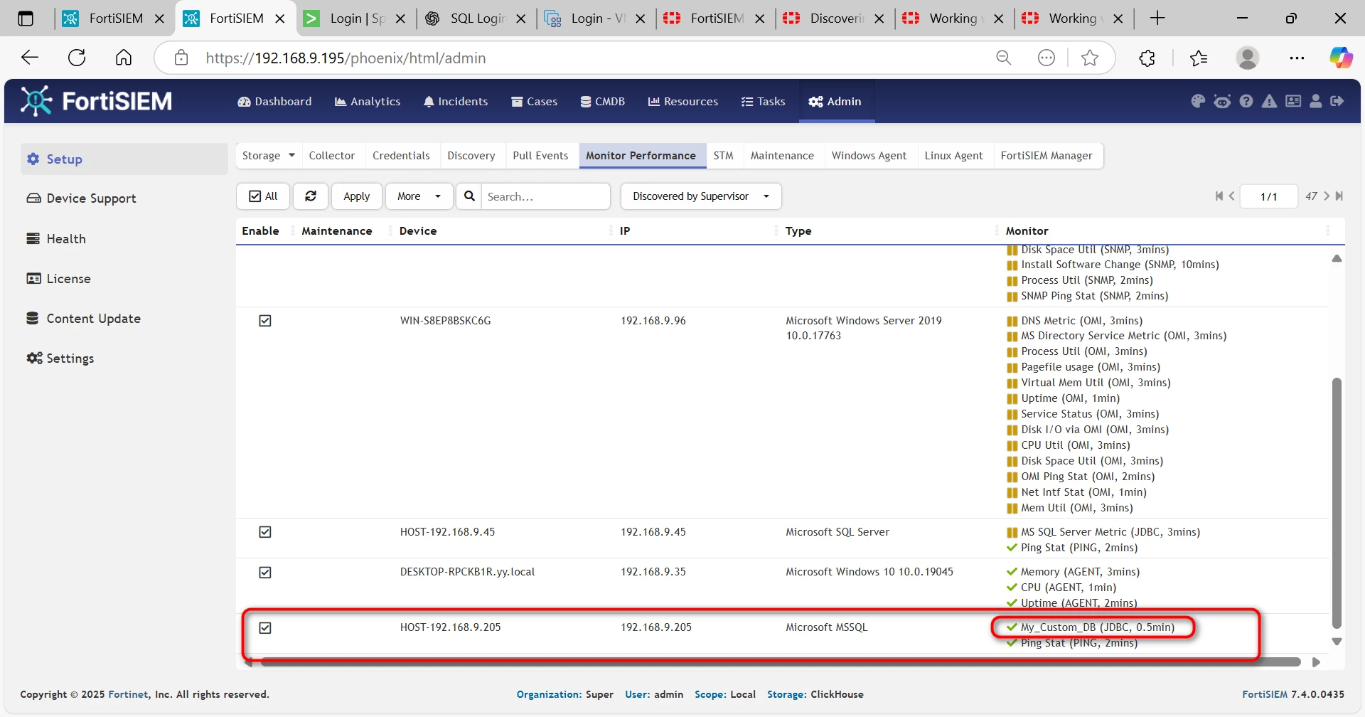The height and width of the screenshot is (717, 1365).
Task: Click the Apply button
Action: [x=356, y=196]
